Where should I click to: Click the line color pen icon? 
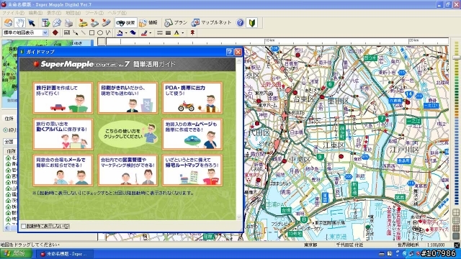[144, 32]
